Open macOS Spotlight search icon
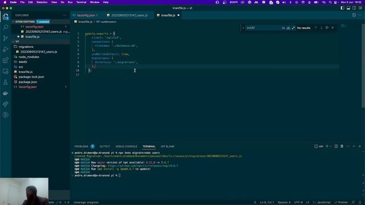The image size is (365, 205). pyautogui.click(x=330, y=2)
